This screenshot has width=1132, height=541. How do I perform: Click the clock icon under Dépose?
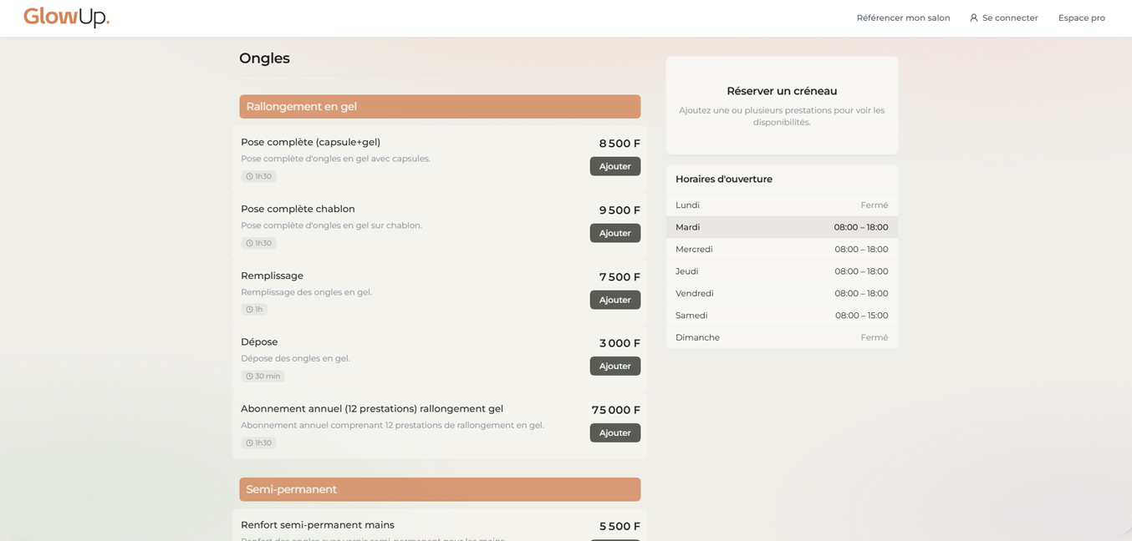pos(249,377)
